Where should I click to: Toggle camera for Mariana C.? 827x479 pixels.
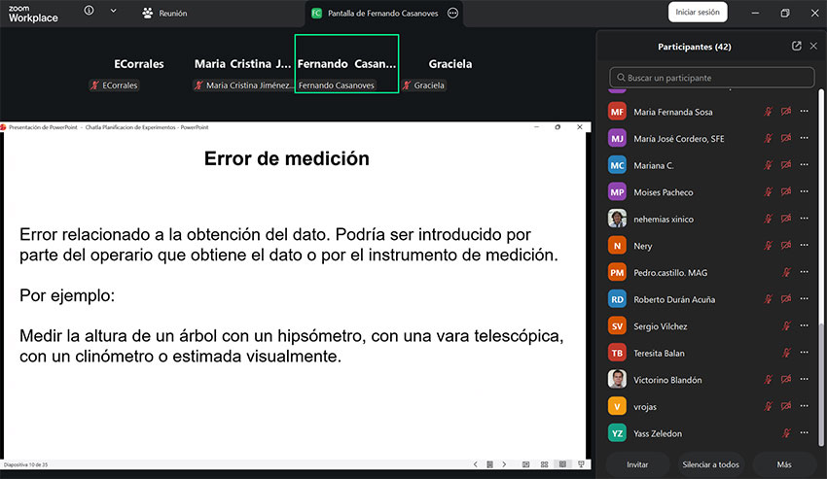tap(786, 165)
